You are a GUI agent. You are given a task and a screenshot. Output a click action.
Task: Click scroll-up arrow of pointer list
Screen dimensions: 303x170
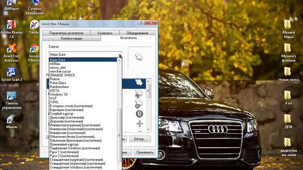tap(148, 81)
